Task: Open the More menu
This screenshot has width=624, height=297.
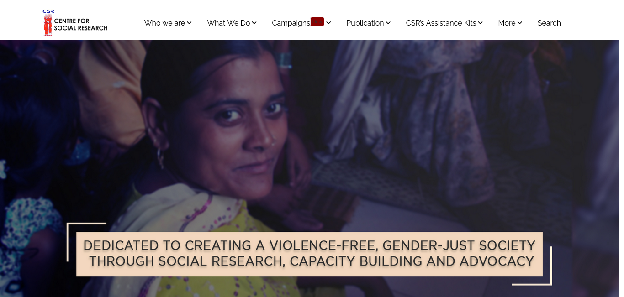Action: (507, 23)
